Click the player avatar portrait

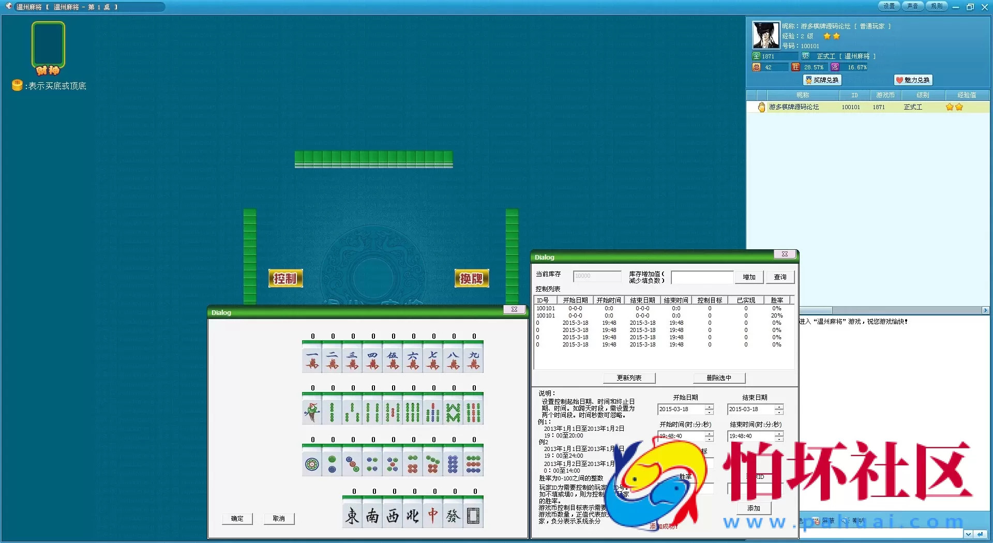click(765, 35)
